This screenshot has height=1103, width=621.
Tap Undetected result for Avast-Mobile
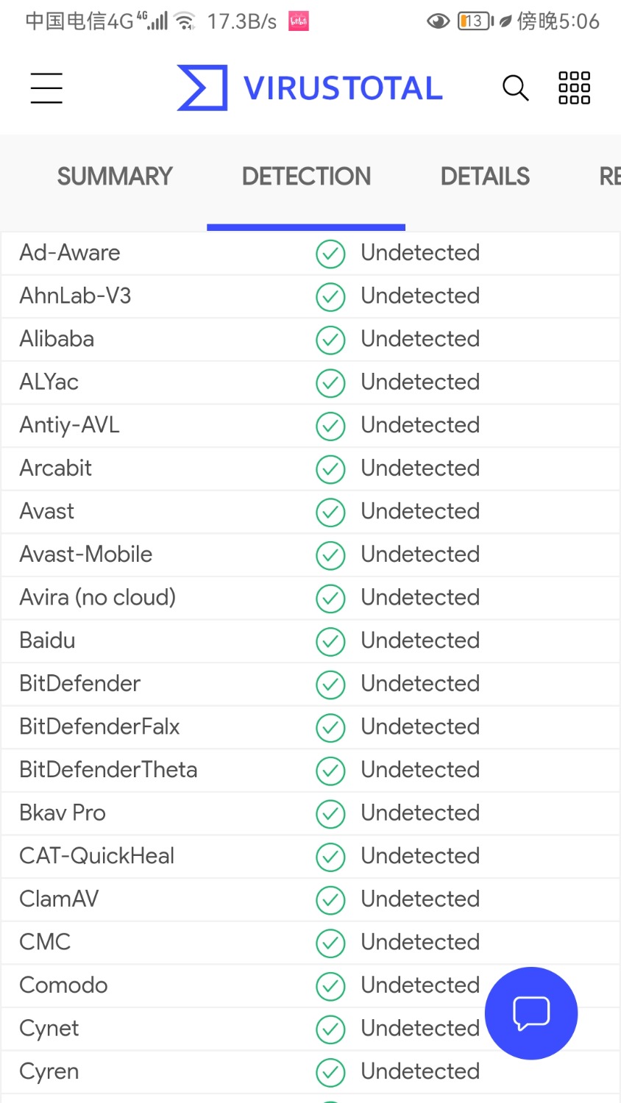[x=420, y=554]
